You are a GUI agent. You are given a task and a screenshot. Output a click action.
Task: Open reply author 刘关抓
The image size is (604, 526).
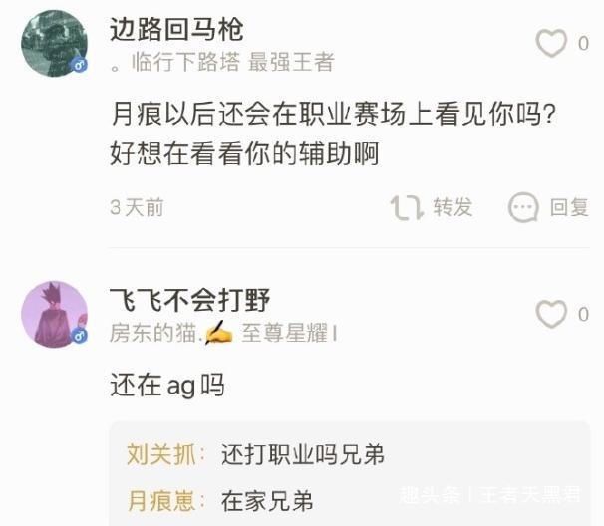click(161, 454)
